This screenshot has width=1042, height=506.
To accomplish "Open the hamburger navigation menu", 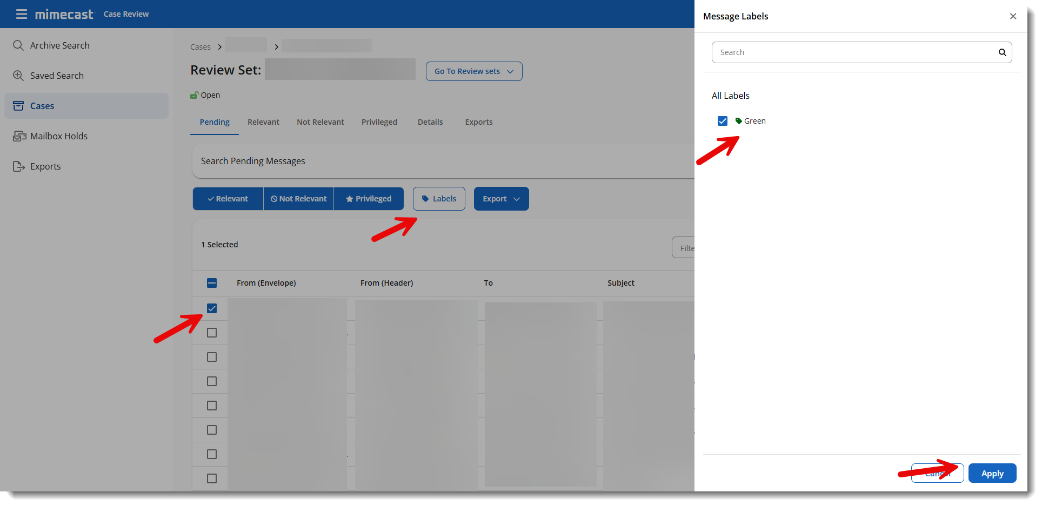I will click(22, 14).
